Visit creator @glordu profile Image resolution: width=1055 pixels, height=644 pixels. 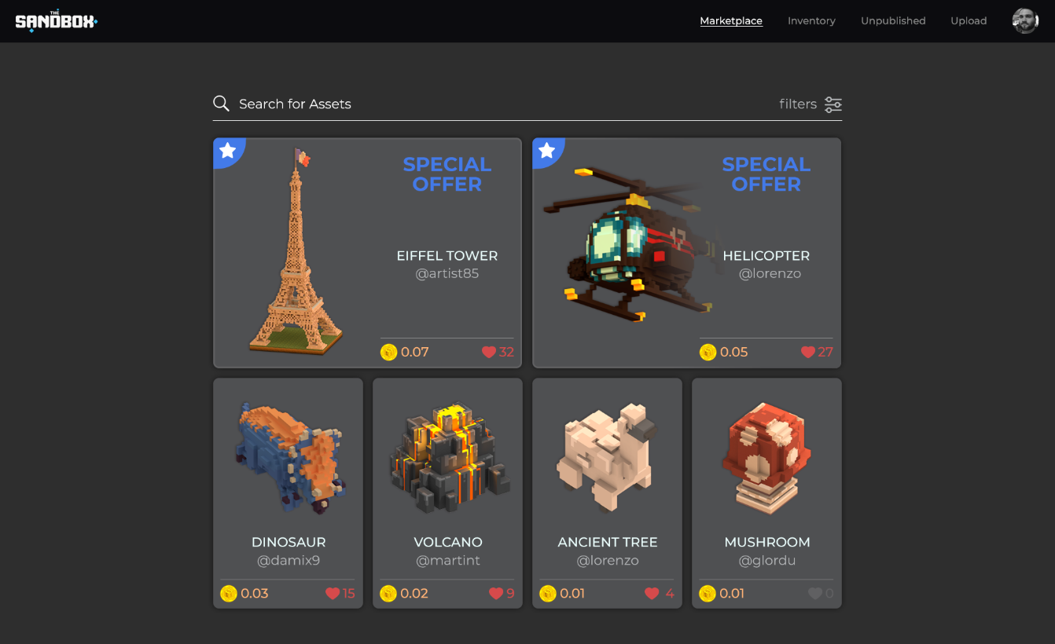767,561
